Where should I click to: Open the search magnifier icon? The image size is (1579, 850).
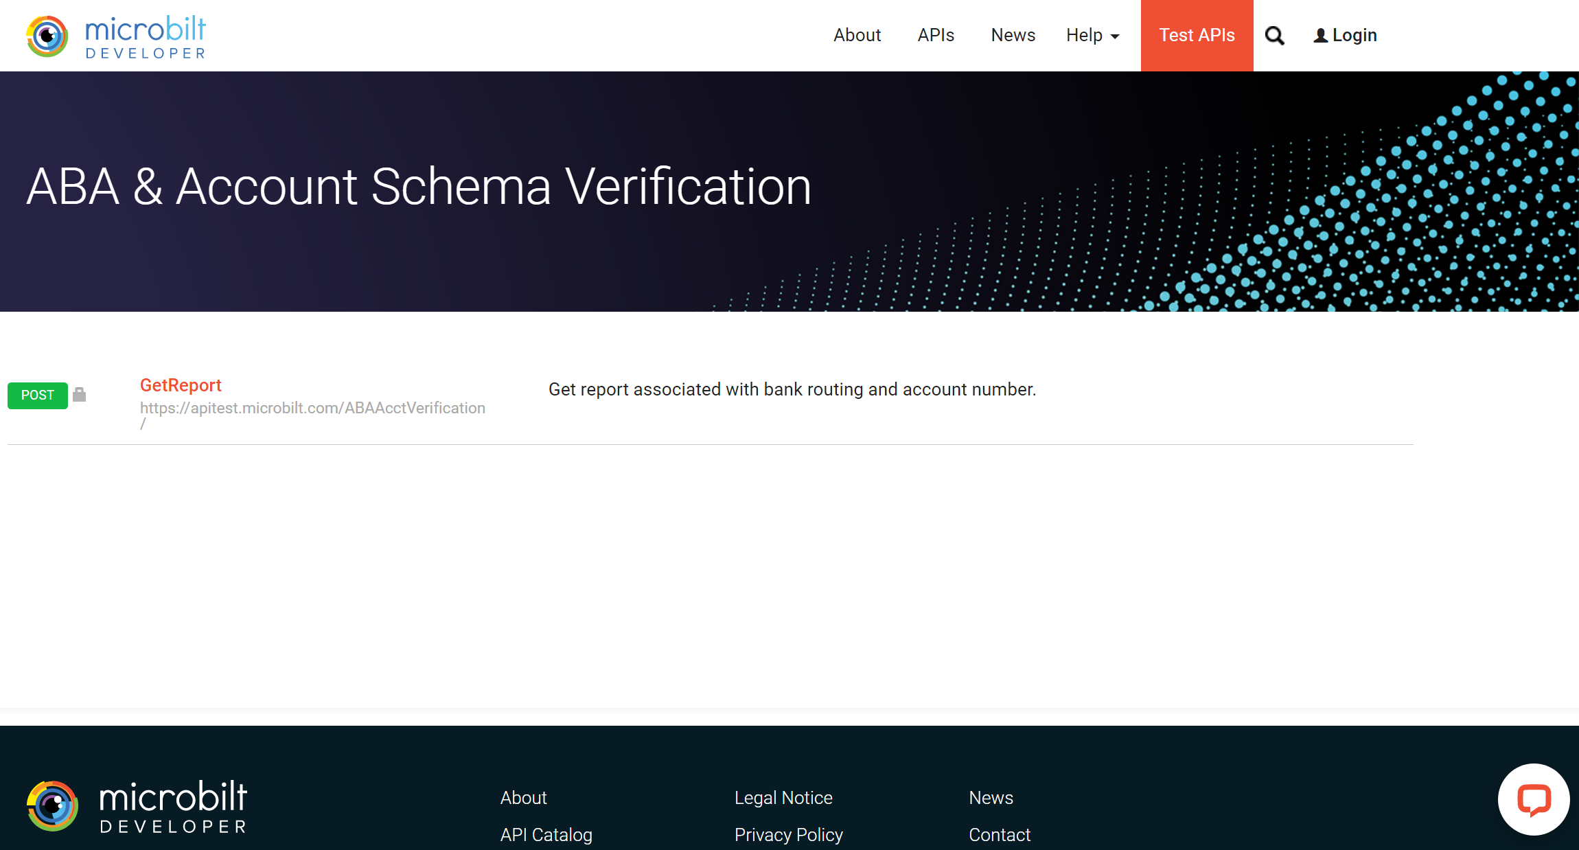coord(1275,35)
